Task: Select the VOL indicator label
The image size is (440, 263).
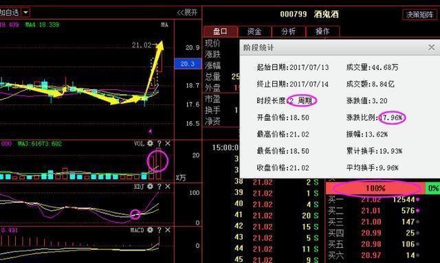Action: pyautogui.click(x=139, y=144)
